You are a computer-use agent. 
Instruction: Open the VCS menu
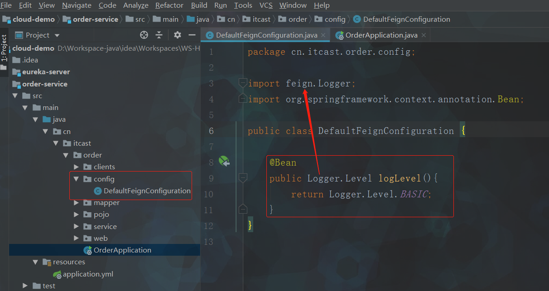(266, 5)
